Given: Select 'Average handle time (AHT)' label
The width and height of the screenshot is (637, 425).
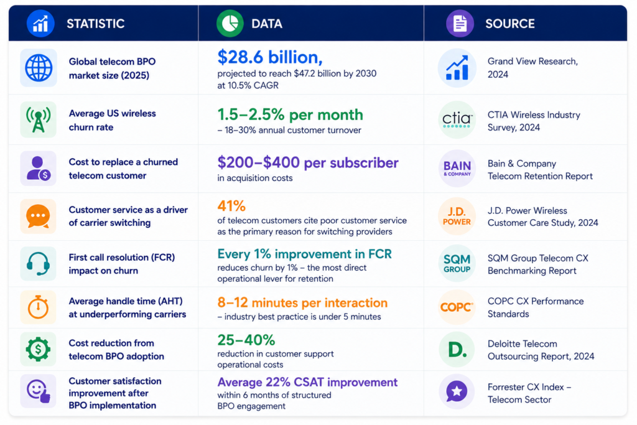Looking at the screenshot, I should [126, 301].
